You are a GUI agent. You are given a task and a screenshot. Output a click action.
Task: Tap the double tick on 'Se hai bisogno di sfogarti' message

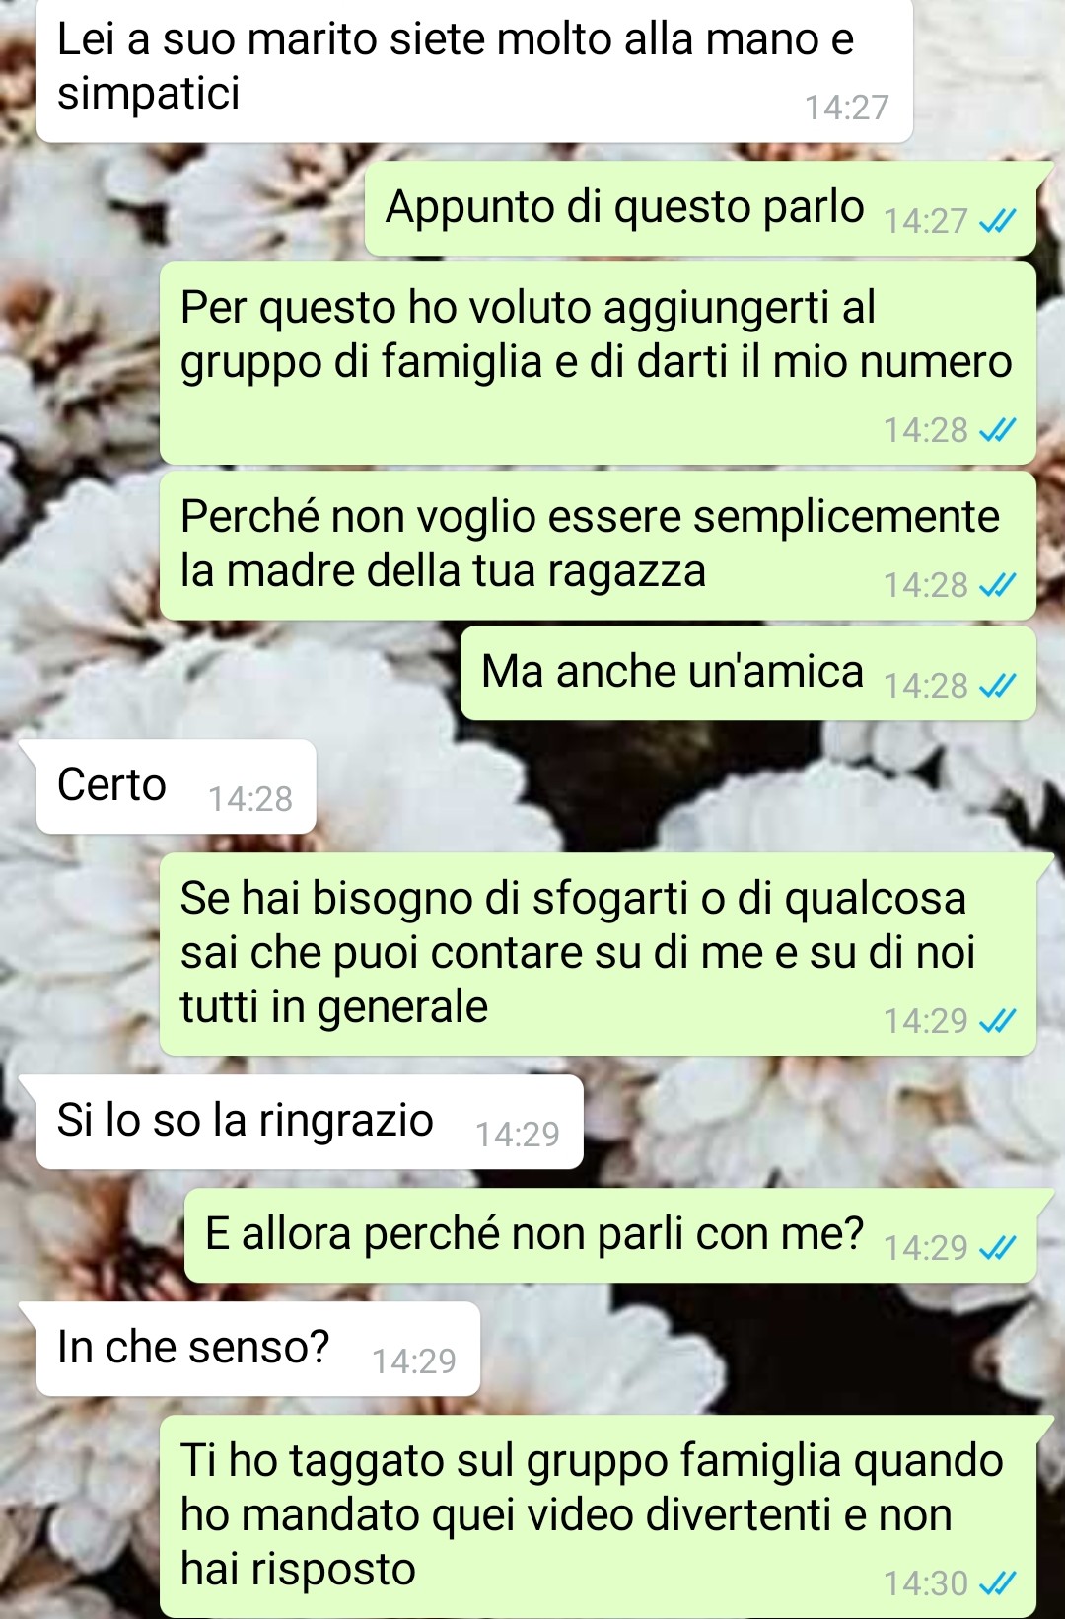pos(997,1021)
